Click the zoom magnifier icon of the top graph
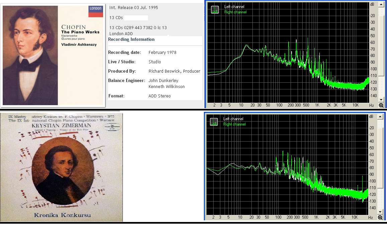Screen dimensions: 387x225 381,105
